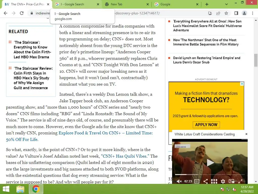The width and height of the screenshot is (258, 194).
Task: Reload the page with the refresh icon
Action: (x=22, y=13)
